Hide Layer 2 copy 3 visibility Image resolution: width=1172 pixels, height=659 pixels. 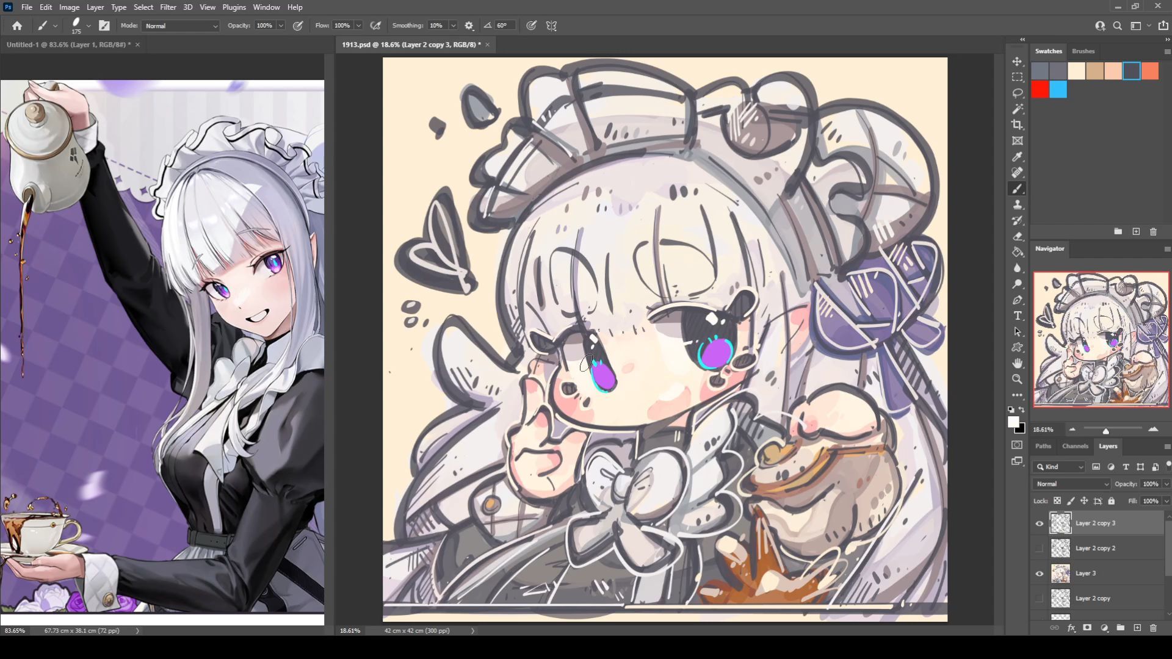pos(1040,524)
